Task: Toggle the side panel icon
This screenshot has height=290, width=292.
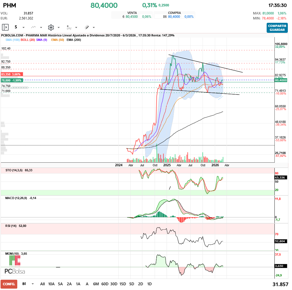Action: tap(5, 27)
